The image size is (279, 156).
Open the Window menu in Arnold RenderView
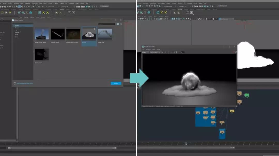pyautogui.click(x=149, y=49)
